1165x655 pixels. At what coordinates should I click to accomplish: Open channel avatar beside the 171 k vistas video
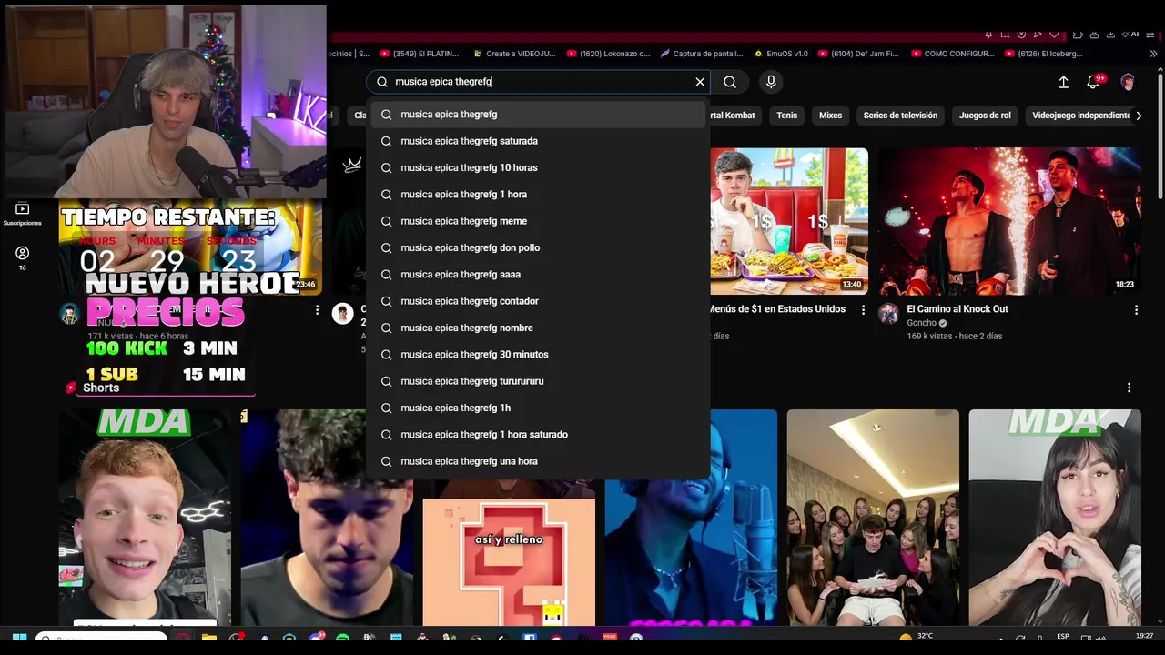70,314
